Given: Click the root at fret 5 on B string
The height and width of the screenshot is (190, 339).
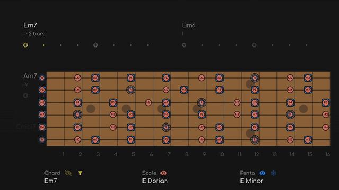Looking at the screenshot, I should pos(131,90).
